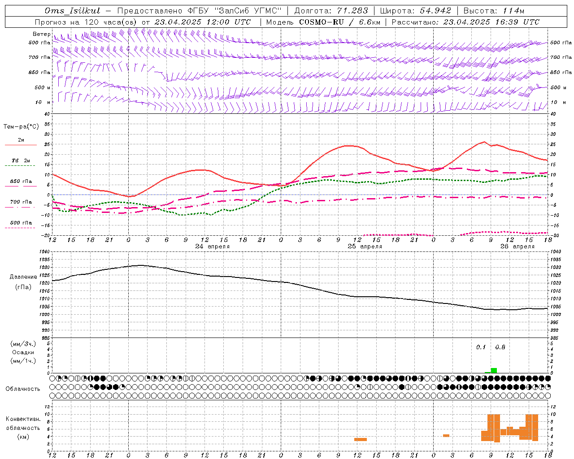Click the precipitation value "0.1"
This screenshot has height=459, width=574.
481,347
